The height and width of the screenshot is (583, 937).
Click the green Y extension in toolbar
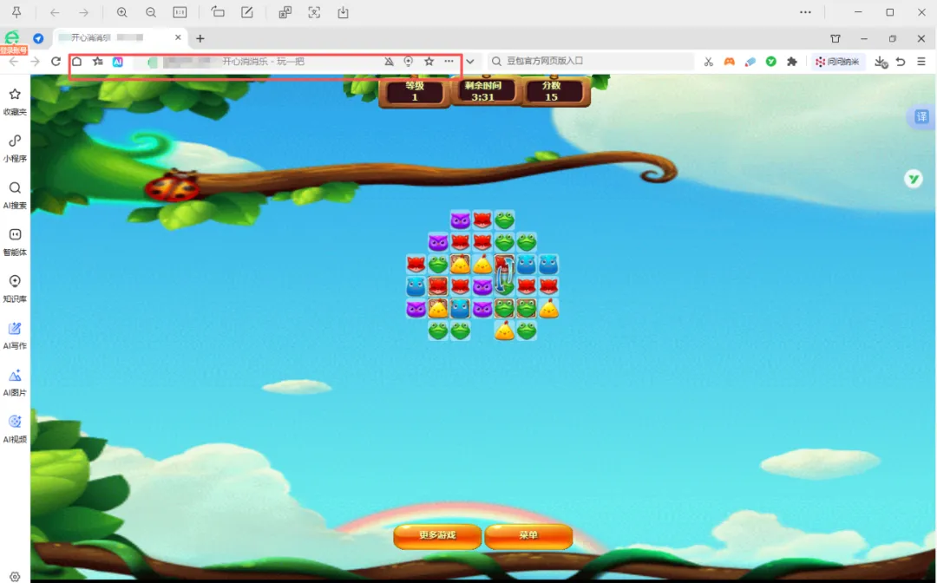[771, 62]
